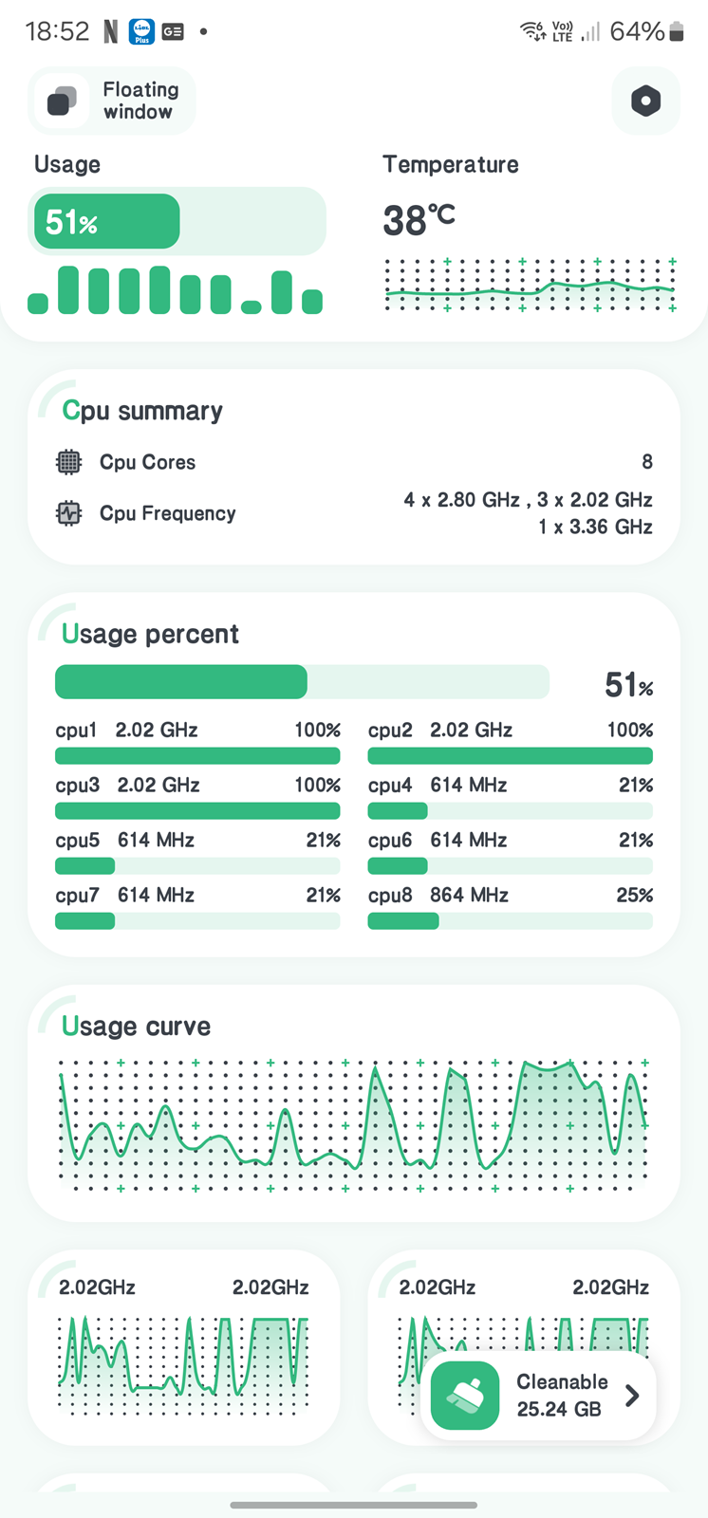Tap the 51% usage pill bar

pyautogui.click(x=177, y=221)
